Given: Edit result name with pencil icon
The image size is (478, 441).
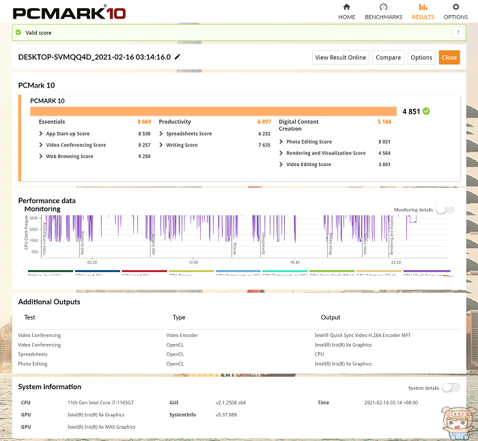Looking at the screenshot, I should [178, 57].
